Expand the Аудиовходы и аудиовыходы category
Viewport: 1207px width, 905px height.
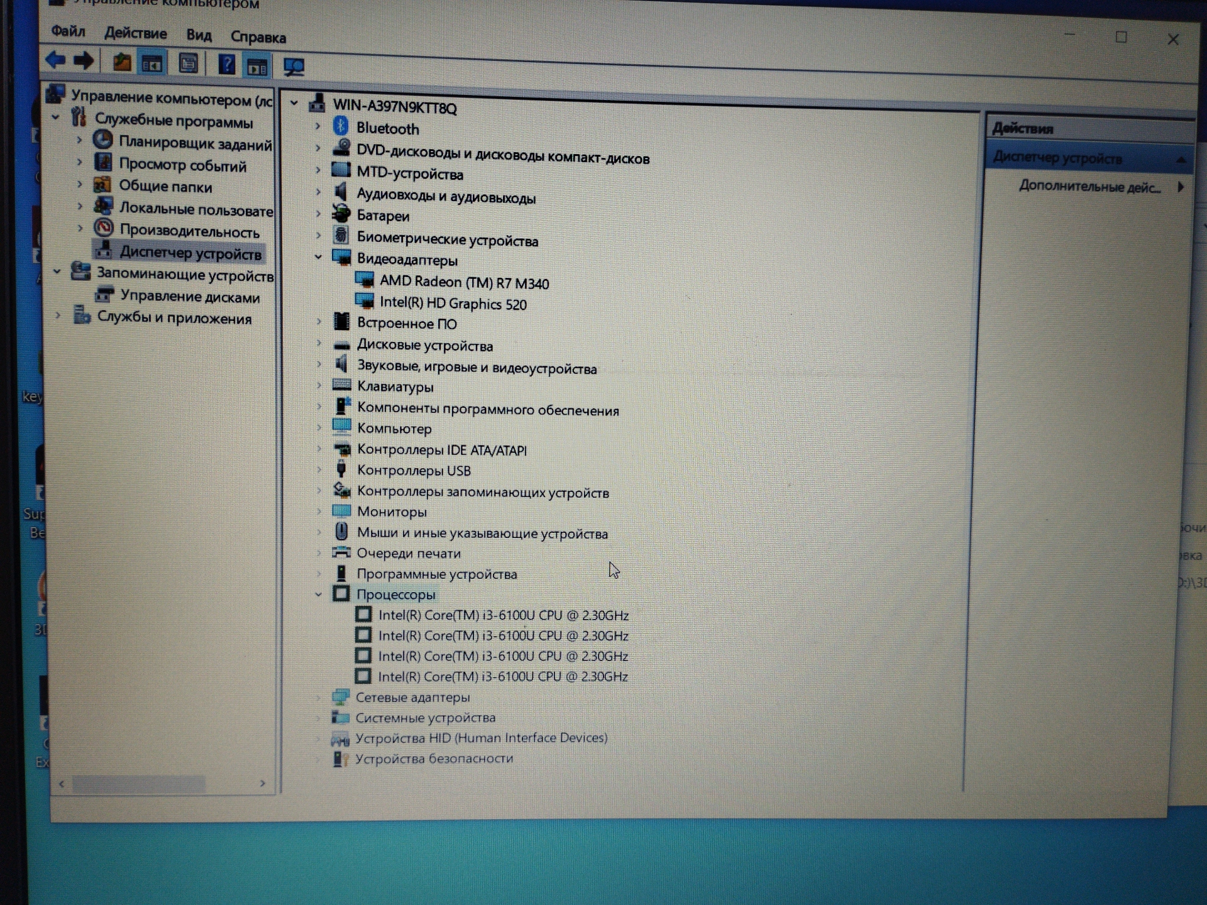pyautogui.click(x=317, y=192)
